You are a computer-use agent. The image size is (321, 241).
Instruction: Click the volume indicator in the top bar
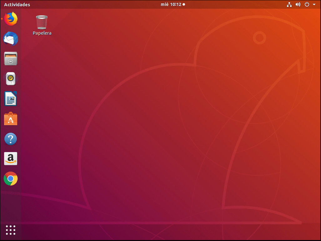pyautogui.click(x=298, y=4)
